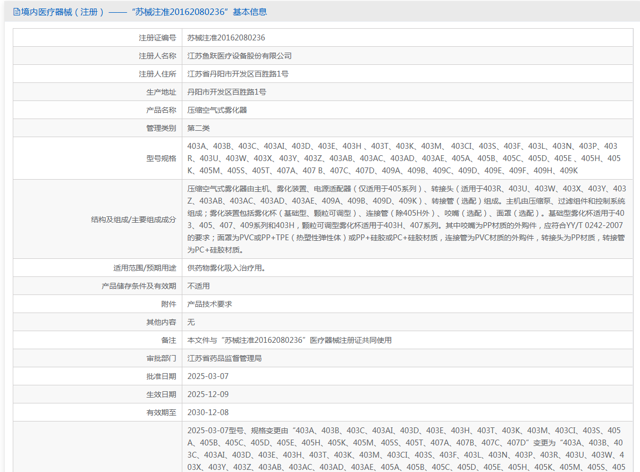Click the 生产地址 label
The height and width of the screenshot is (472, 640).
click(x=161, y=92)
